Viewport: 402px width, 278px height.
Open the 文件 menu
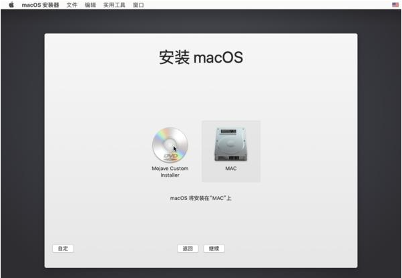point(72,5)
